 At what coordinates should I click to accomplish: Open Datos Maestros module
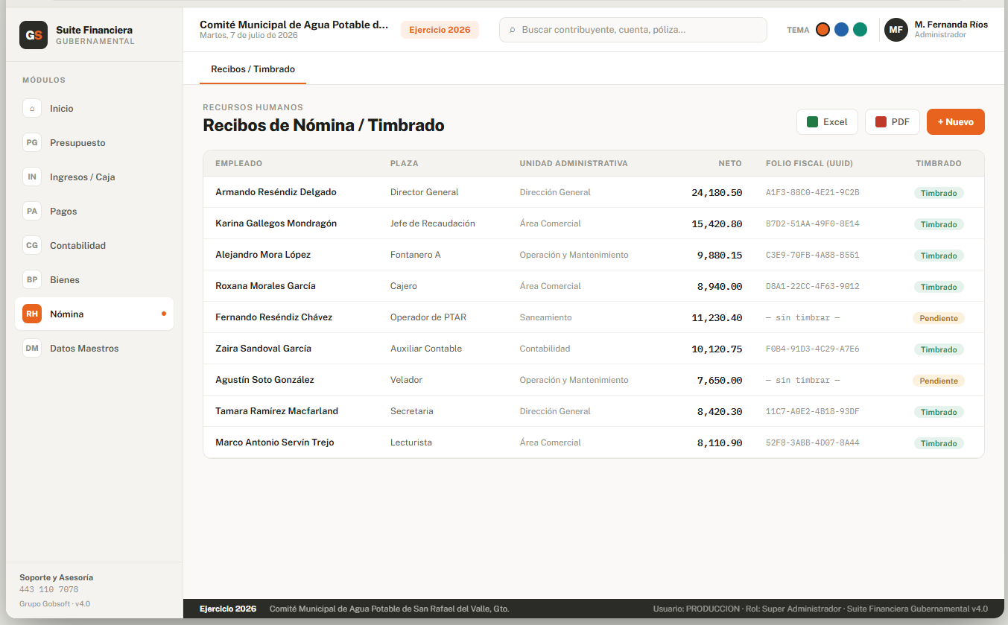click(94, 348)
